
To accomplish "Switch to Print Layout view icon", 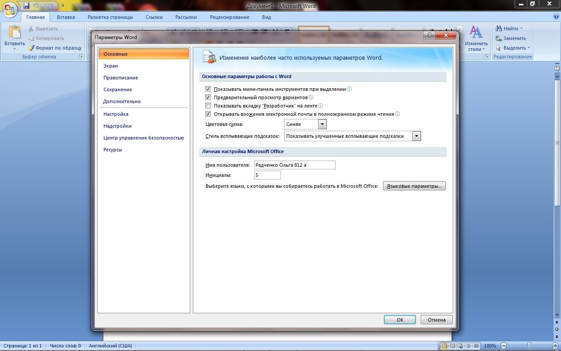I will 444,346.
